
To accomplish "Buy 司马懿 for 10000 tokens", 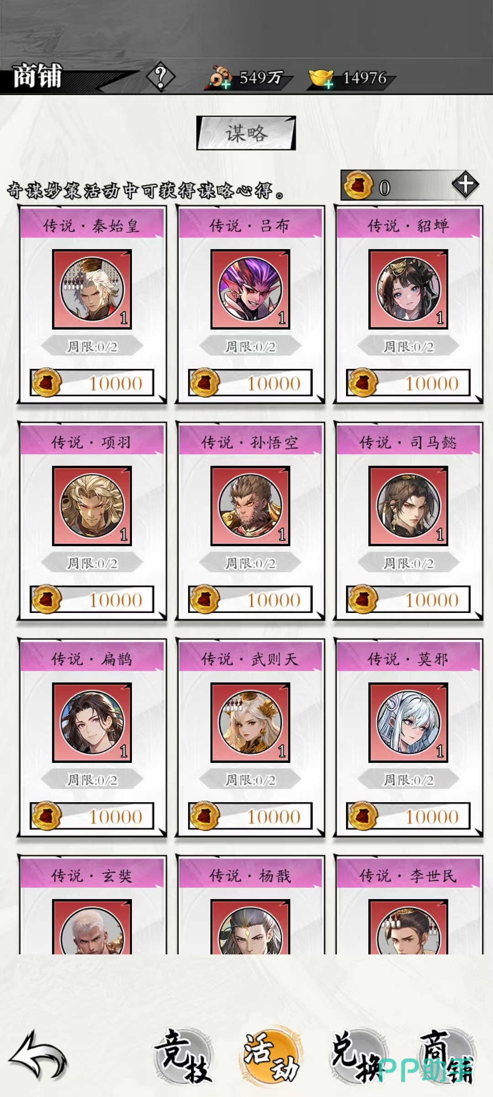I will point(408,599).
